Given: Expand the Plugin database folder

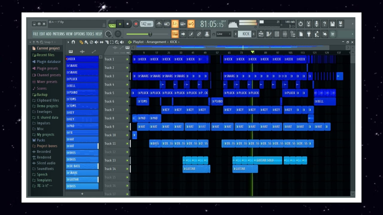Looking at the screenshot, I should pos(46,62).
